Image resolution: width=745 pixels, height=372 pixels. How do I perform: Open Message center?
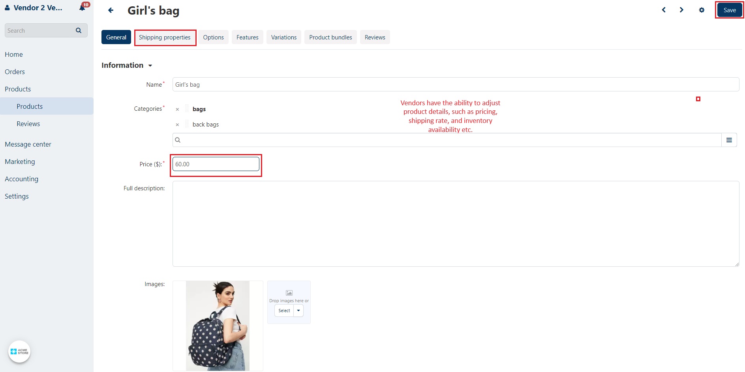(x=28, y=144)
